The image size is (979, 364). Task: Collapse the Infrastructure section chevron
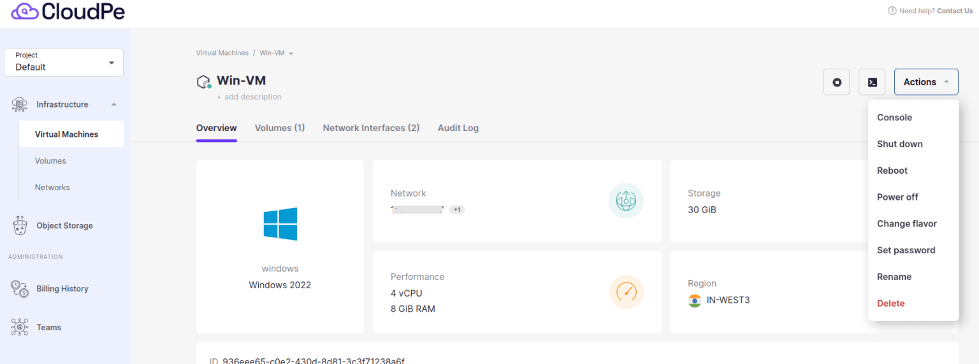click(113, 104)
